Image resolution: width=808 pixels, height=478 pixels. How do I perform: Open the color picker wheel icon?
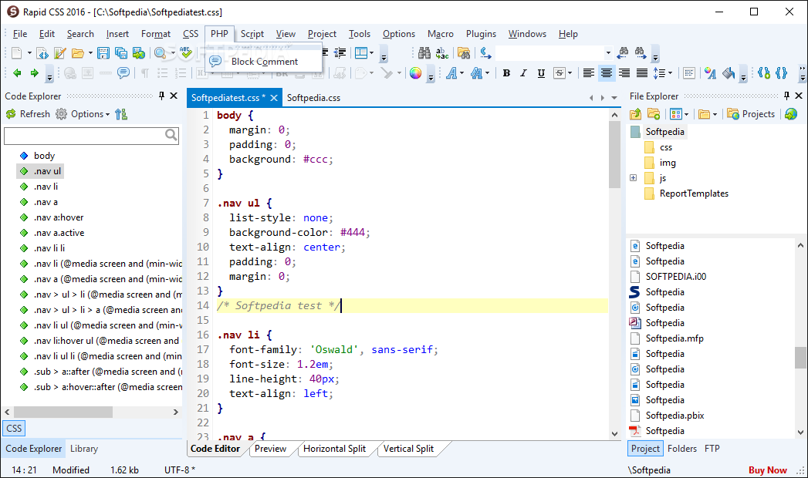click(x=415, y=73)
